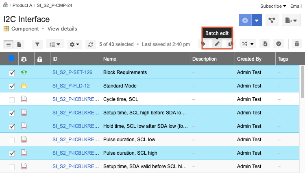This screenshot has height=173, width=305.
Task: Click the View details link
Action: click(x=62, y=29)
